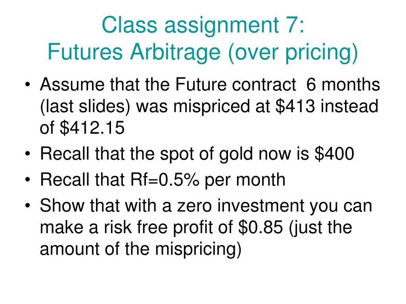Click the "$0.85" profit amount
Screen dimensions: 406x304
pyautogui.click(x=260, y=227)
